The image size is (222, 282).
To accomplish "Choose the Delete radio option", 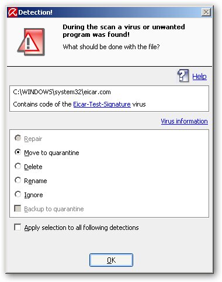I will click(x=18, y=166).
